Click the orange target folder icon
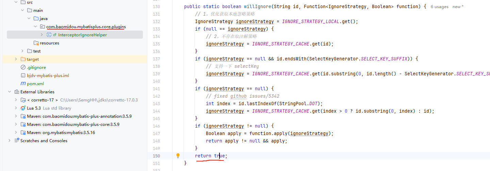490x171 pixels. [x=23, y=59]
